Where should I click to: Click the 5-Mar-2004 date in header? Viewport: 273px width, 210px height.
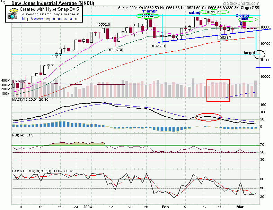pyautogui.click(x=128, y=8)
